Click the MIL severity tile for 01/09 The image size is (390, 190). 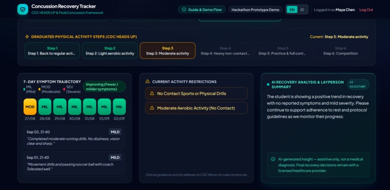coord(105,107)
